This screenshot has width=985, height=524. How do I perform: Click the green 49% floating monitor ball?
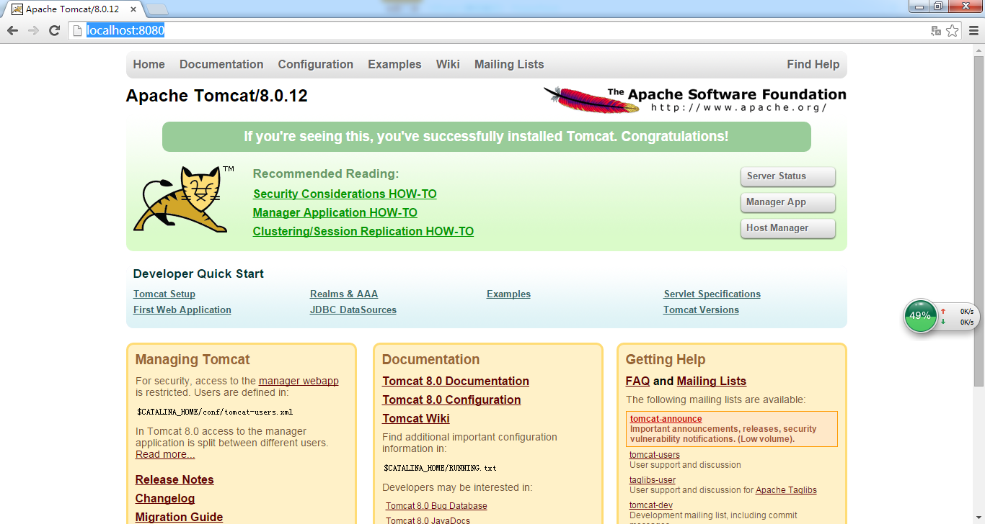coord(920,315)
